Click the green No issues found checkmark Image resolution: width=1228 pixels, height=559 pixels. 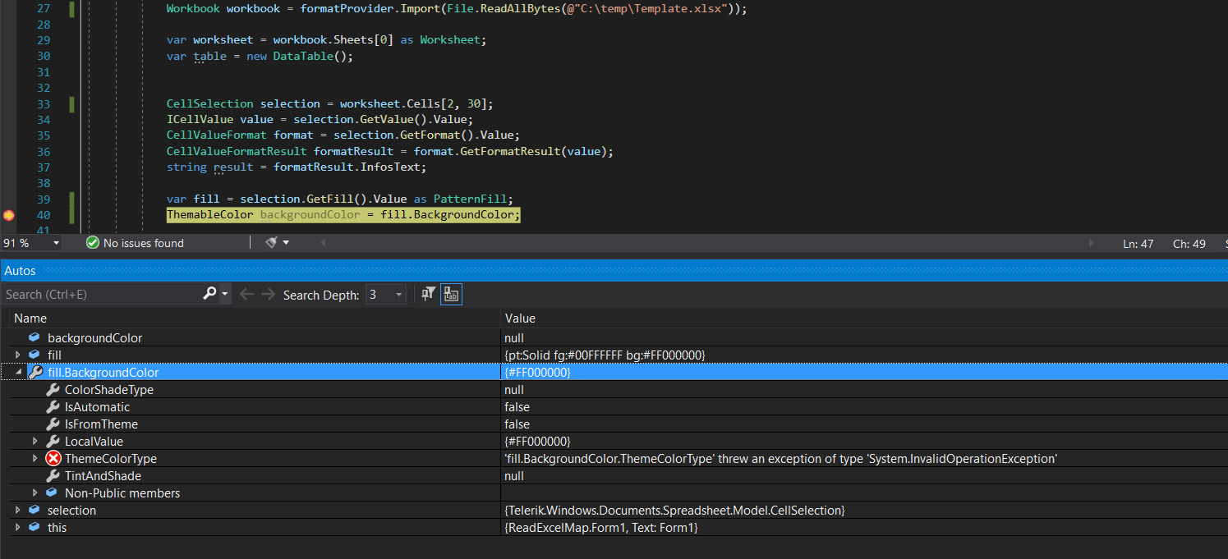tap(93, 243)
